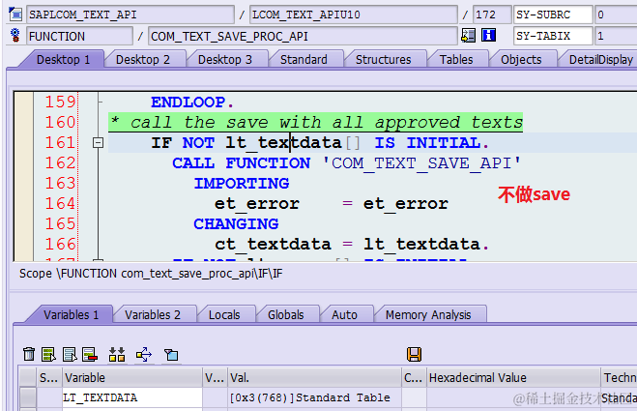Click the trash delete-variable icon
Image resolution: width=637 pixels, height=411 pixels.
tap(29, 354)
